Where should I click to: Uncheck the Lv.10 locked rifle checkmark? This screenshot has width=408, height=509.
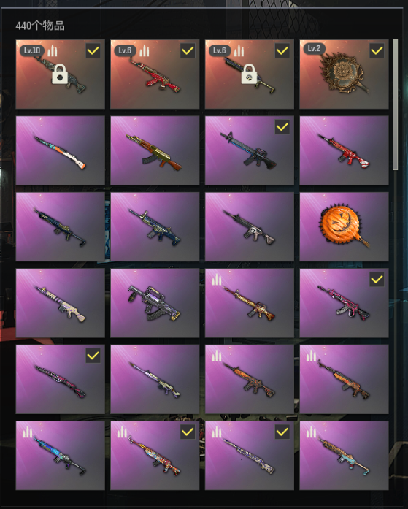coord(93,50)
